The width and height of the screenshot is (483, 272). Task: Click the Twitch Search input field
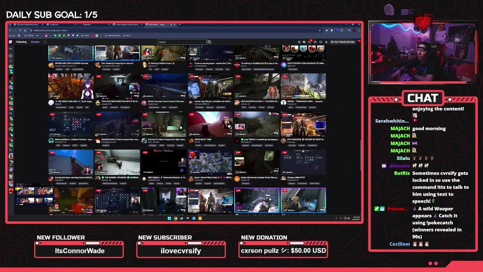[182, 42]
